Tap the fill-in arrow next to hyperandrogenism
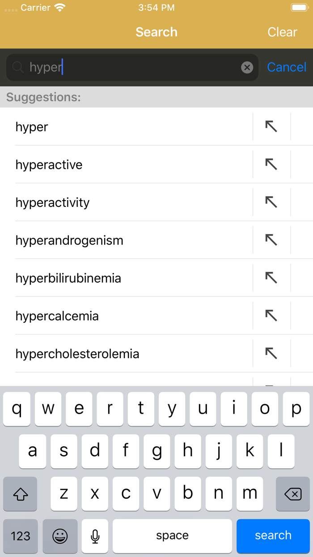Image resolution: width=313 pixels, height=557 pixels. tap(271, 240)
